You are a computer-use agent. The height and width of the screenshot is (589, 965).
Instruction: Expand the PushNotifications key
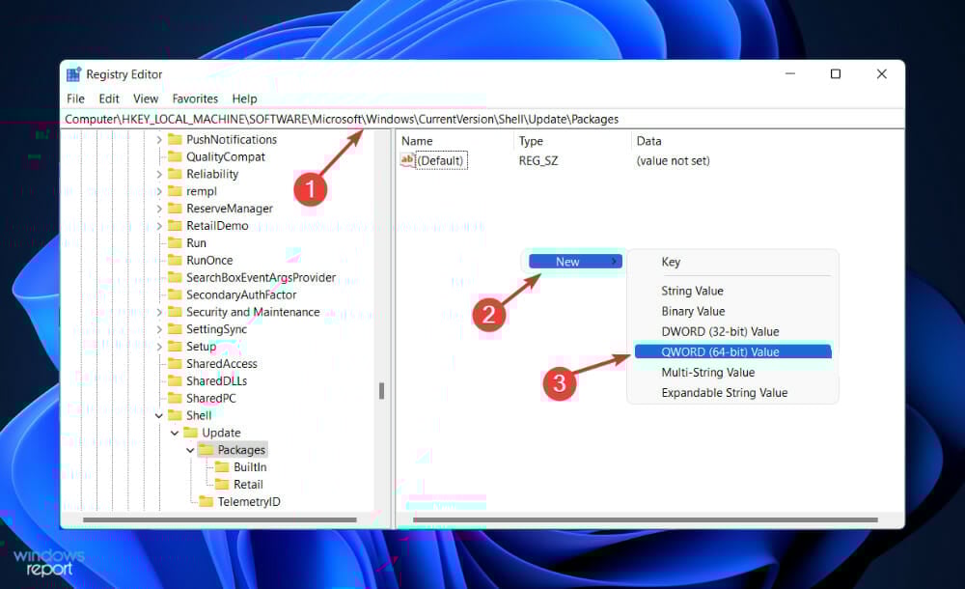coord(159,140)
